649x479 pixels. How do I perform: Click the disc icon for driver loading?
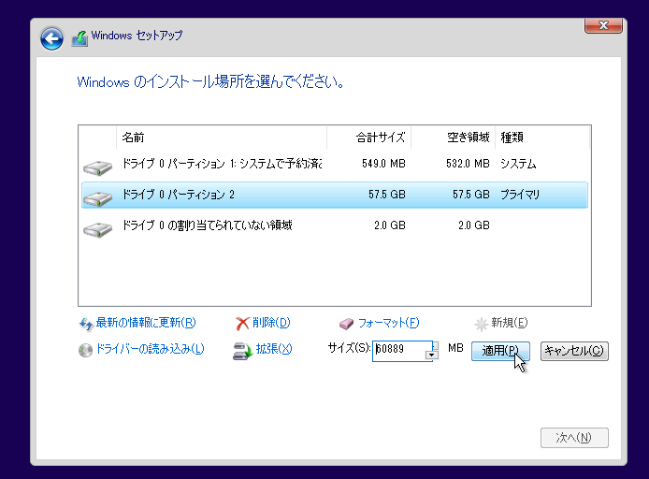(x=85, y=350)
